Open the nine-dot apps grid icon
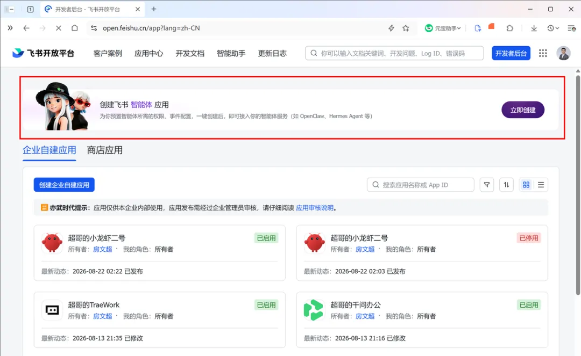 (x=543, y=53)
